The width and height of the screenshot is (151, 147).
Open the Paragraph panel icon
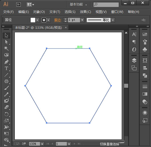click(x=134, y=42)
